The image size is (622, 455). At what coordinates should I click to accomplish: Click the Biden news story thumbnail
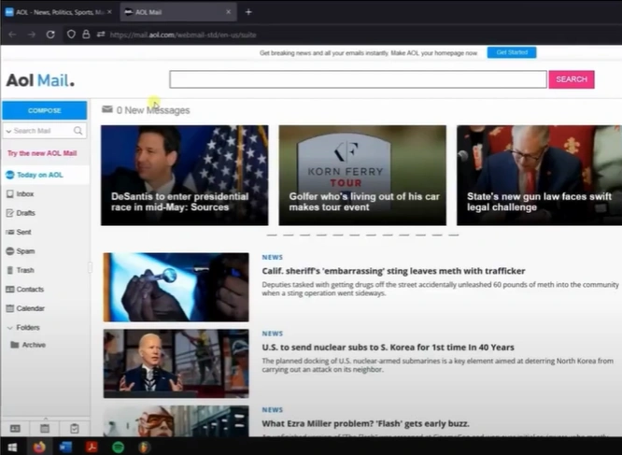177,363
